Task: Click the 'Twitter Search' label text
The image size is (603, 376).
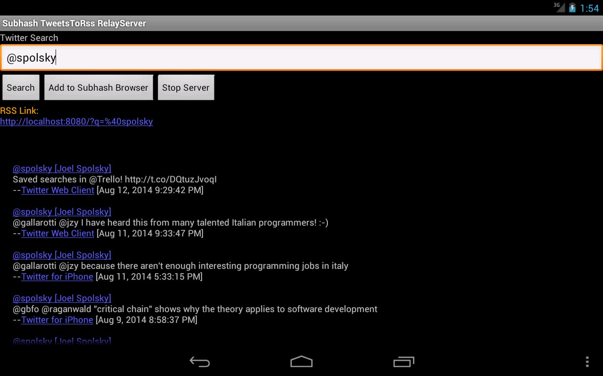Action: [x=29, y=38]
